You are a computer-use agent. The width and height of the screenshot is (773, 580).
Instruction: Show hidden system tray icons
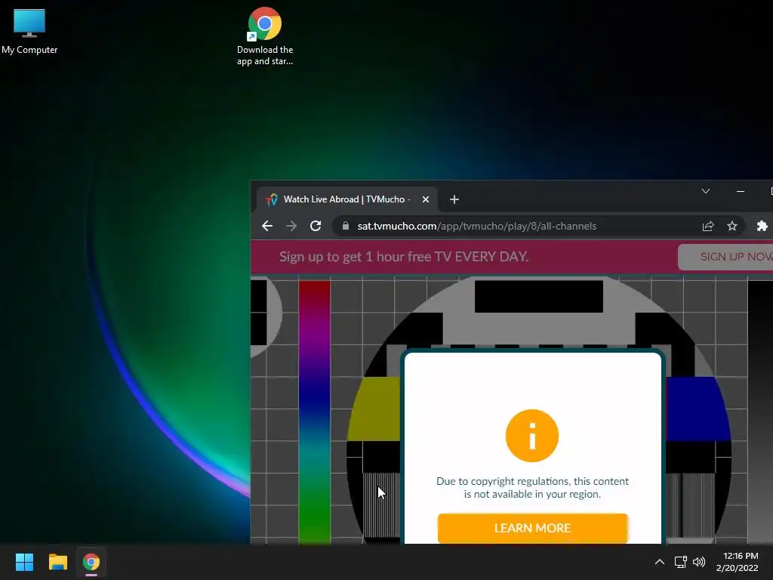659,562
